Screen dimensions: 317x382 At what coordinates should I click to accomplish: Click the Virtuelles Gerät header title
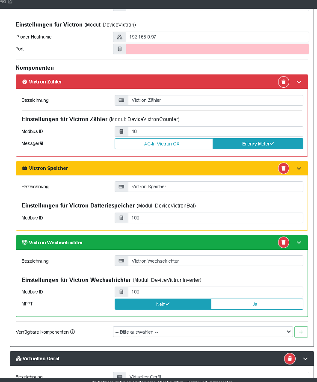pyautogui.click(x=41, y=358)
